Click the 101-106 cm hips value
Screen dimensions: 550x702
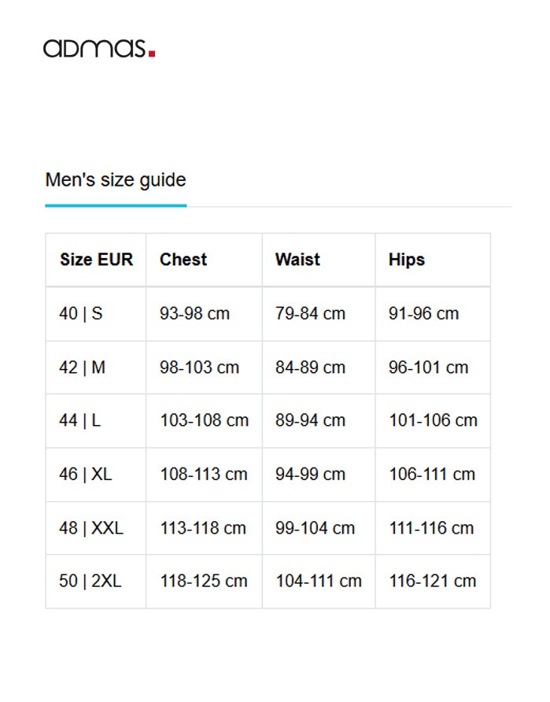[433, 420]
